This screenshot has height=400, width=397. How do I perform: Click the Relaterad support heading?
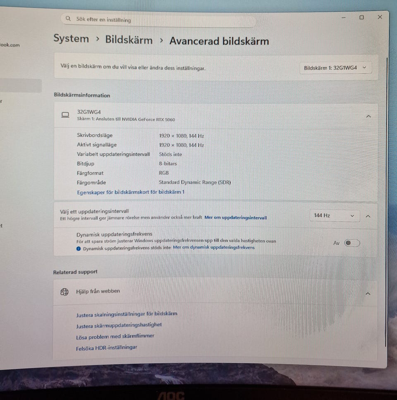[x=75, y=272]
